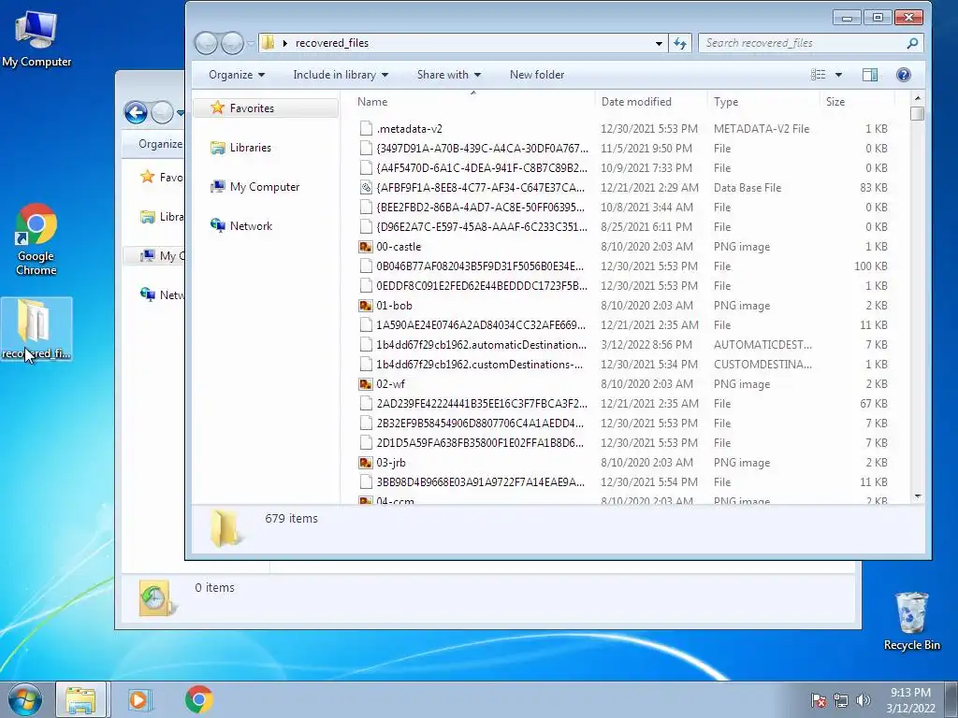Click the change view icon
Screen dimensions: 958x718
pyautogui.click(x=818, y=75)
